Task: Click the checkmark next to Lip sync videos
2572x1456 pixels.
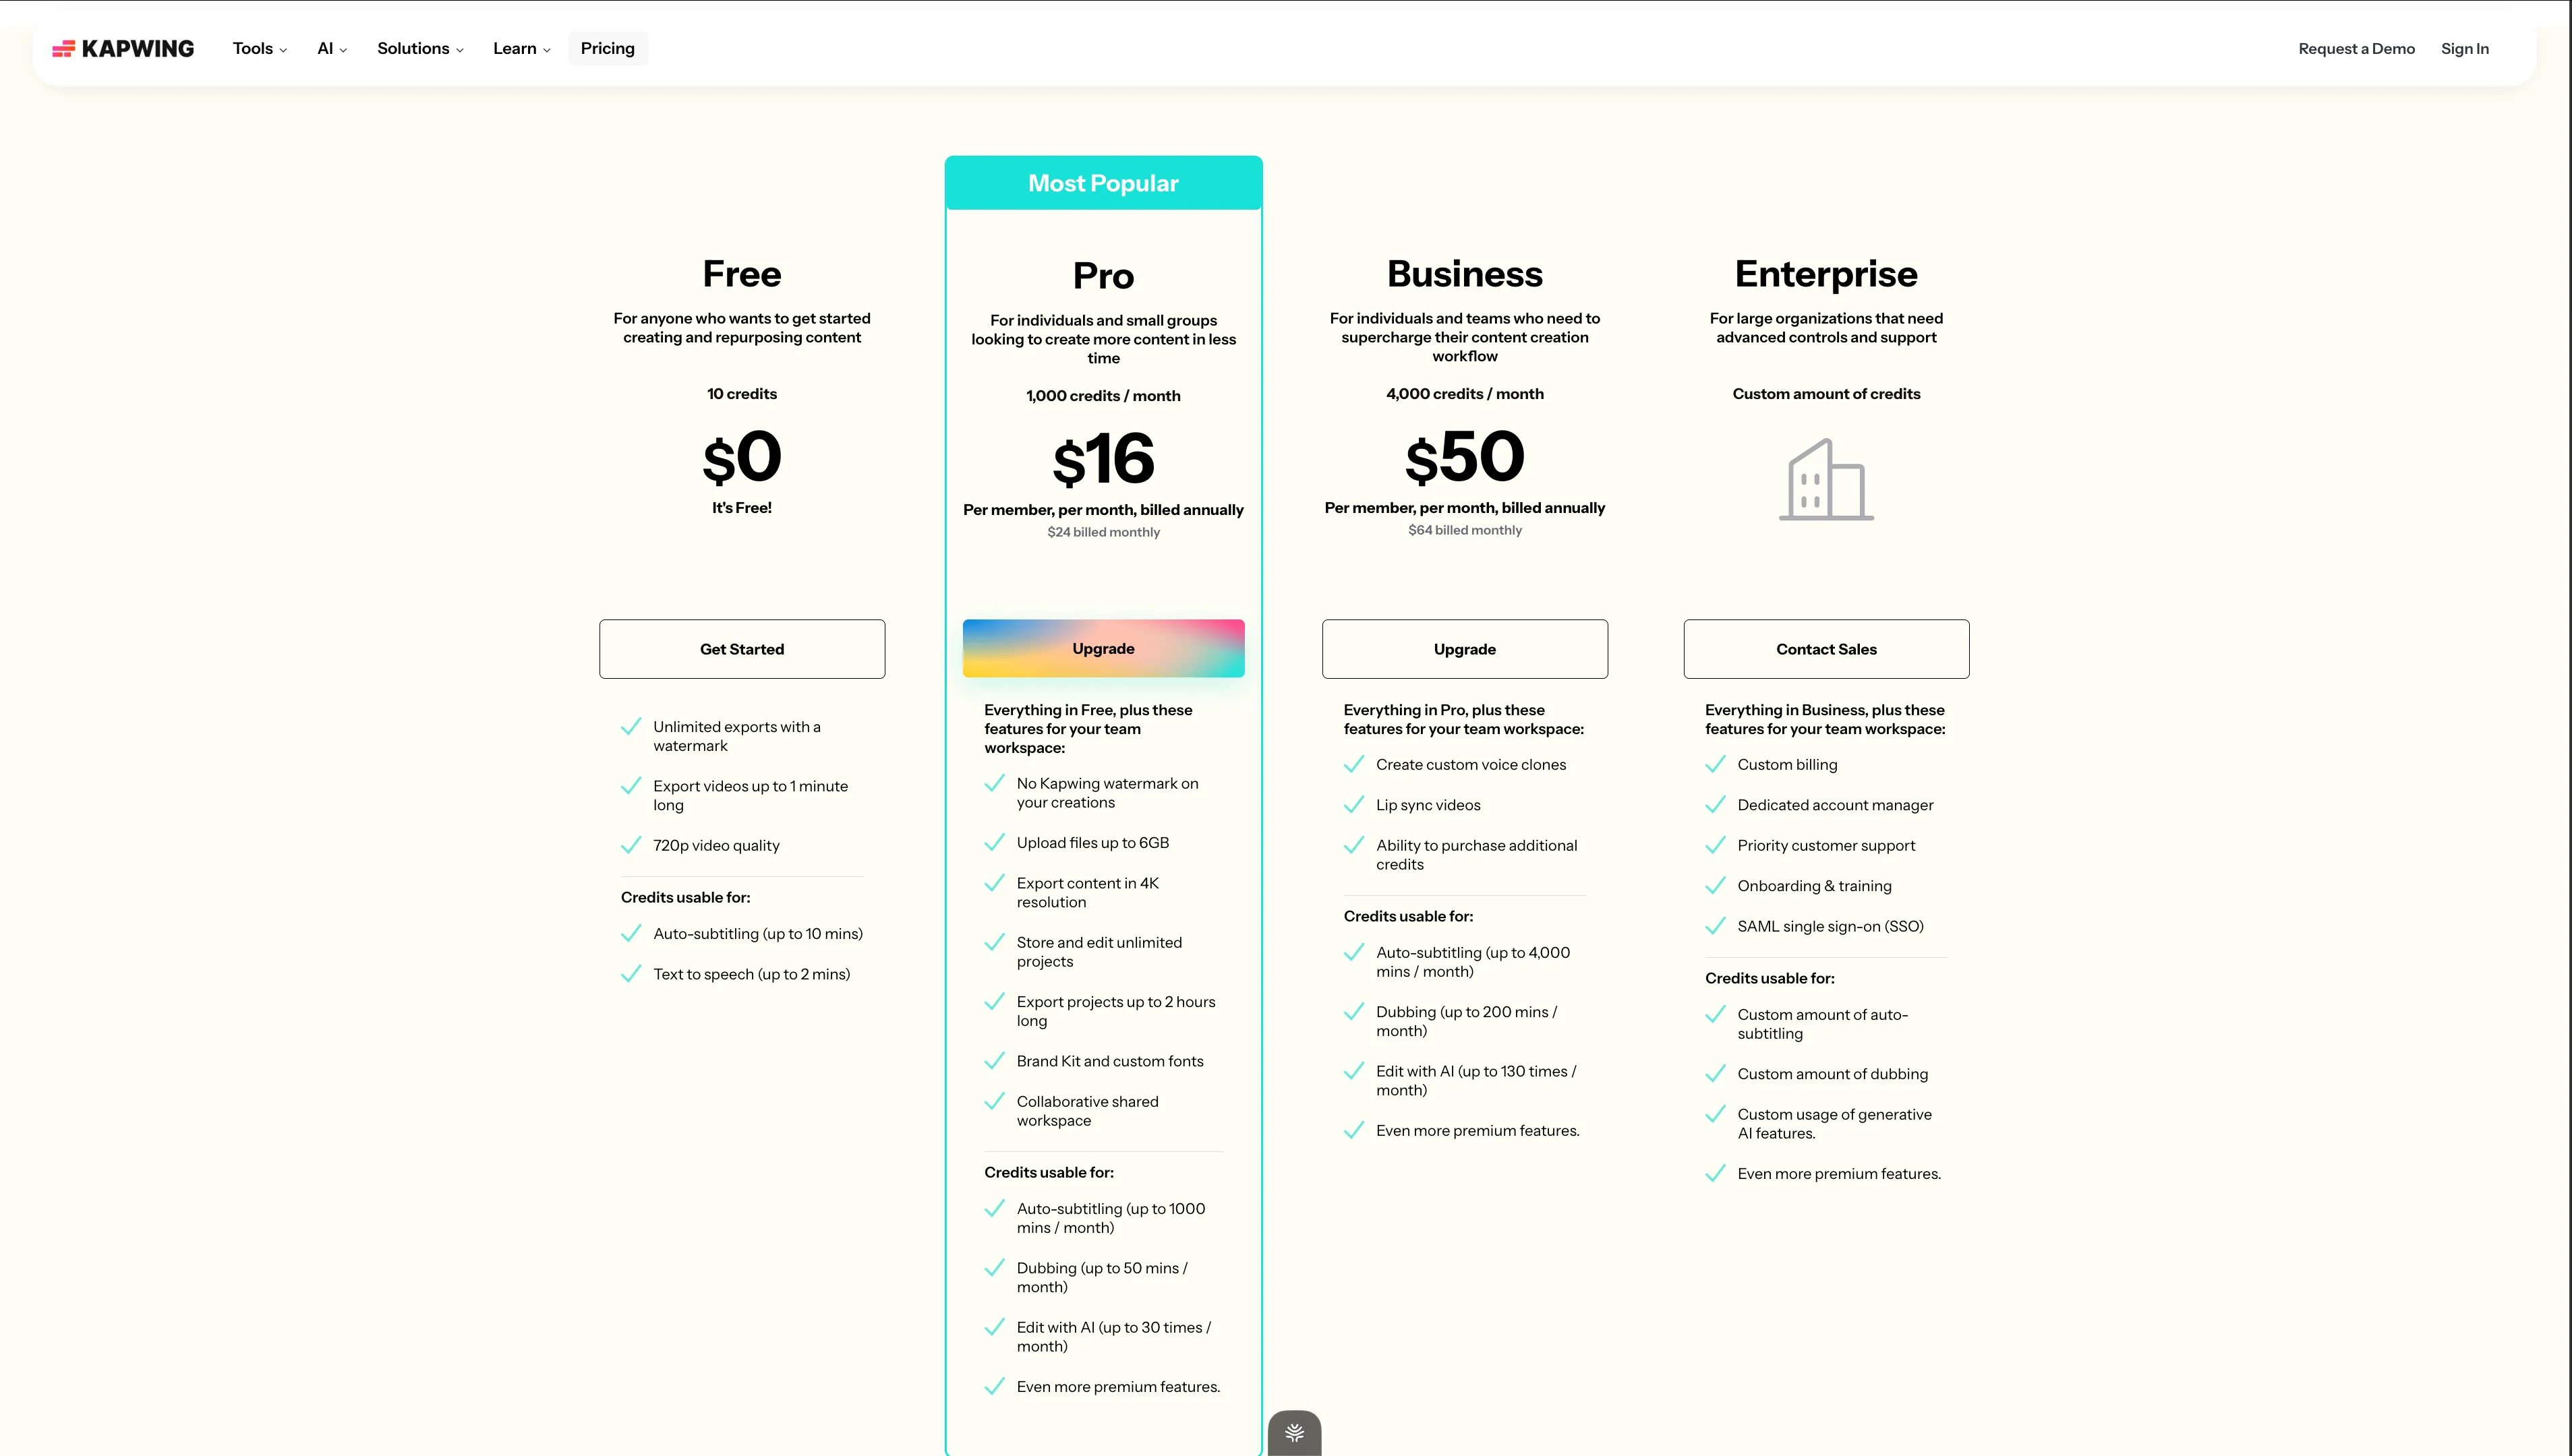Action: (x=1353, y=804)
